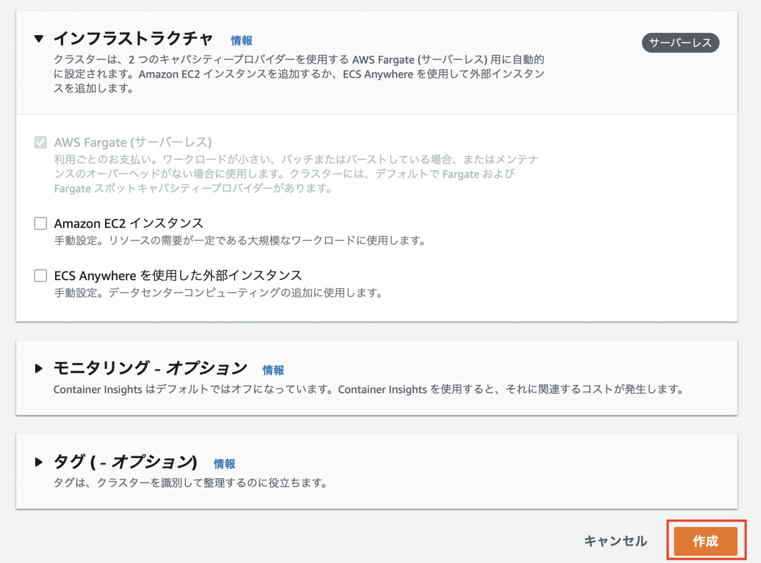The width and height of the screenshot is (761, 563).
Task: Enable the Amazon EC2 インスタンス checkbox
Action: [x=40, y=223]
